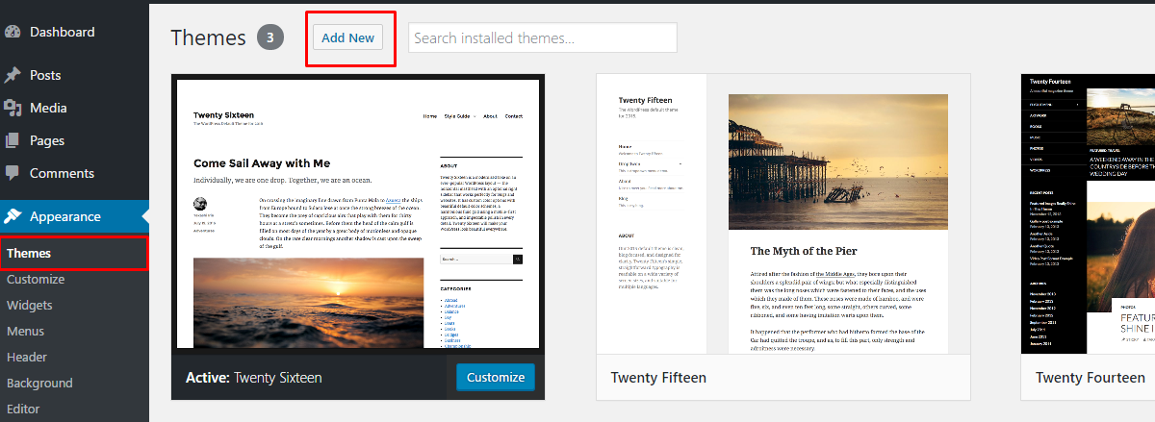
Task: Click the Pages icon in sidebar
Action: (13, 140)
